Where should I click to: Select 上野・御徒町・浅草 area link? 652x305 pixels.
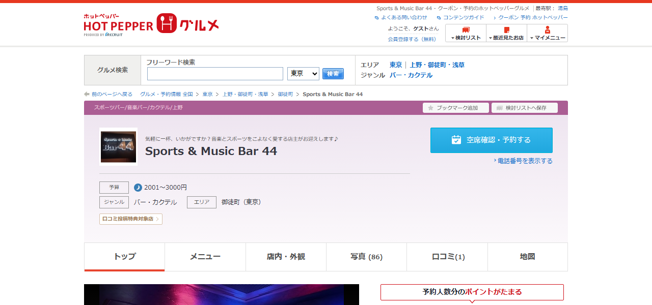point(437,65)
